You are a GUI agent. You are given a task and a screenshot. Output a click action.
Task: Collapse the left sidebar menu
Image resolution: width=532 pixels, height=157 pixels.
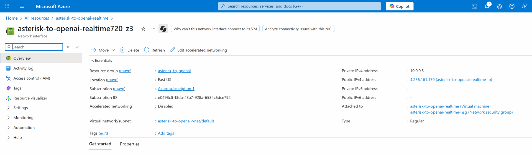78,47
